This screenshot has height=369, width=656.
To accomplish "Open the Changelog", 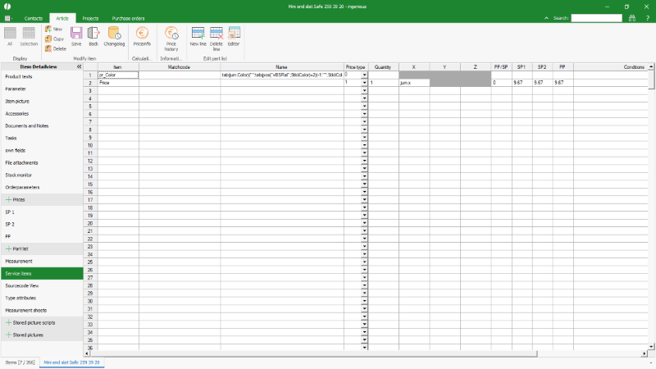I will (114, 36).
